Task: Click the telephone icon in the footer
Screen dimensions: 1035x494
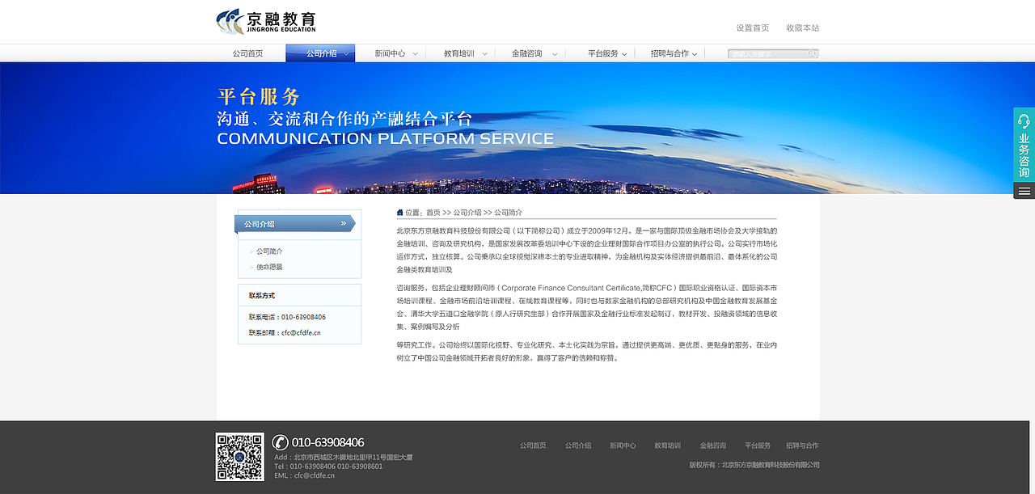Action: (x=280, y=442)
